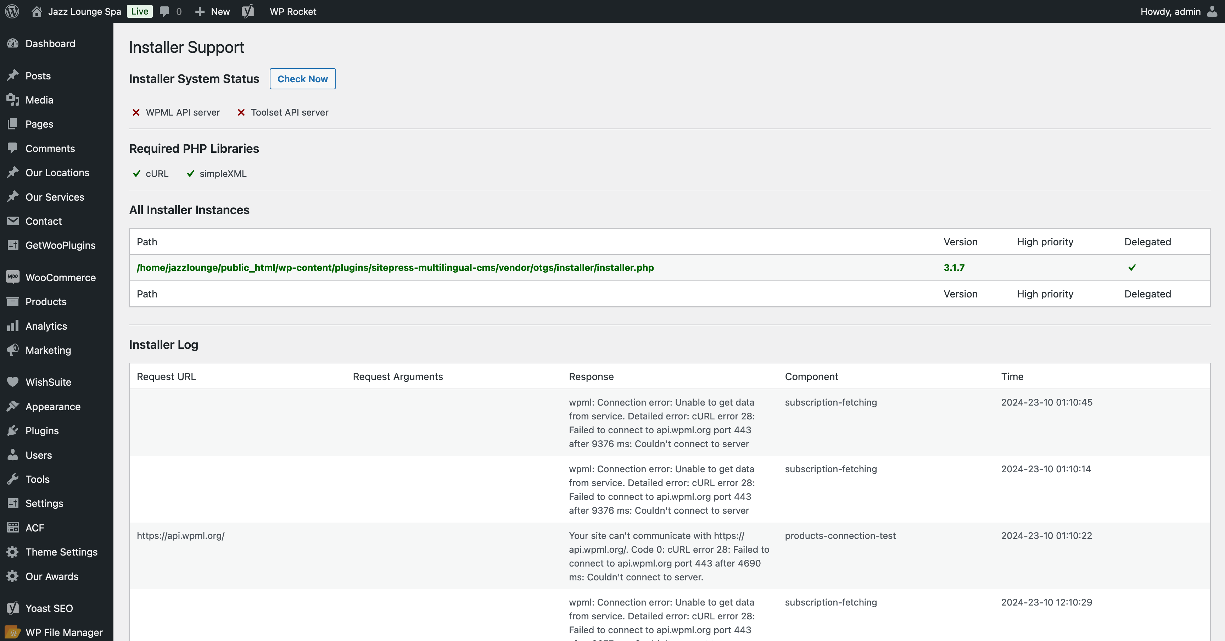Click the green checkmark beside simpleXML
This screenshot has height=641, width=1225.
tap(190, 174)
